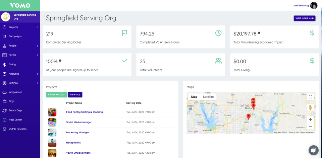This screenshot has height=158, width=322.
Task: Select the Map view type
Action: point(194,97)
